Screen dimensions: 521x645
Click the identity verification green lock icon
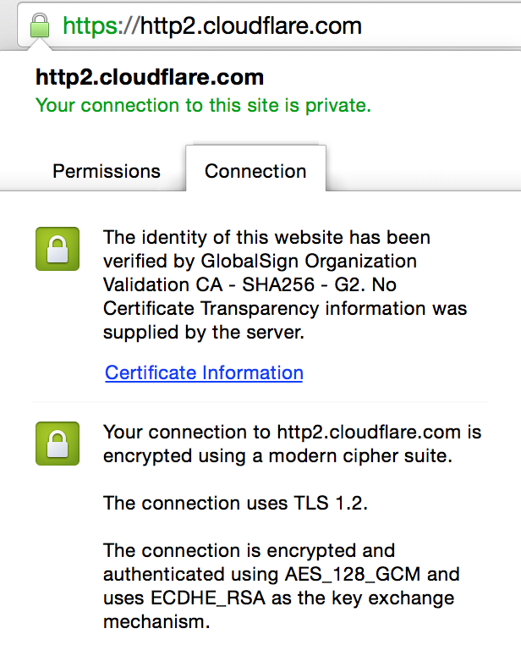(58, 249)
